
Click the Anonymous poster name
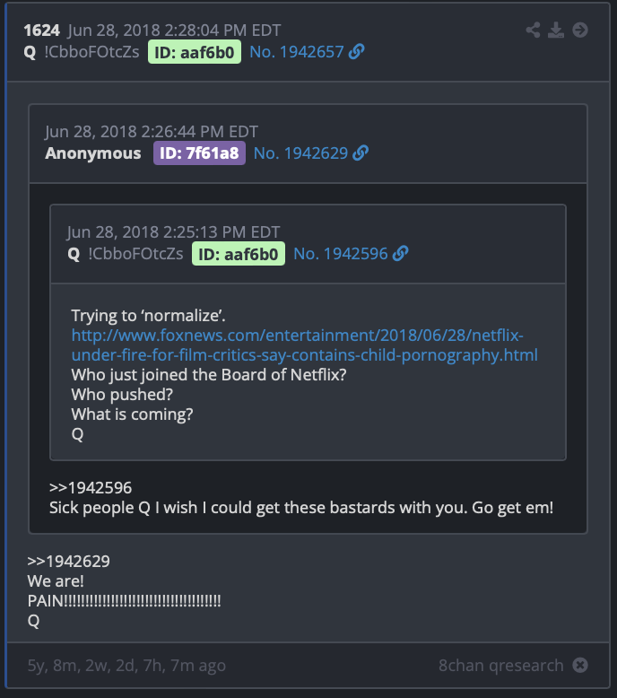[93, 153]
